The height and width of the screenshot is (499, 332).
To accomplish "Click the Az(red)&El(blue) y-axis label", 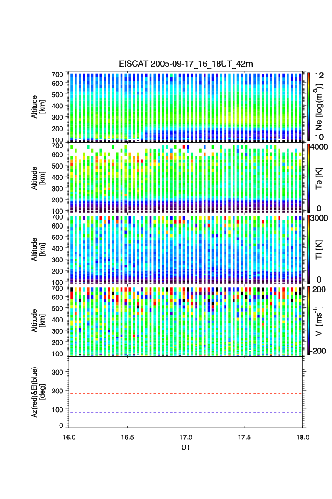I will pyautogui.click(x=38, y=392).
